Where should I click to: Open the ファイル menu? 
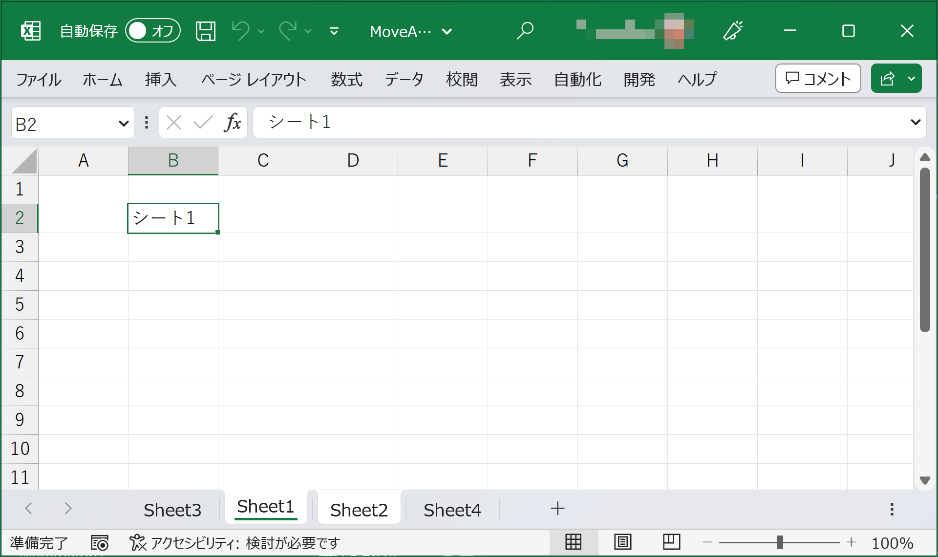coord(39,79)
